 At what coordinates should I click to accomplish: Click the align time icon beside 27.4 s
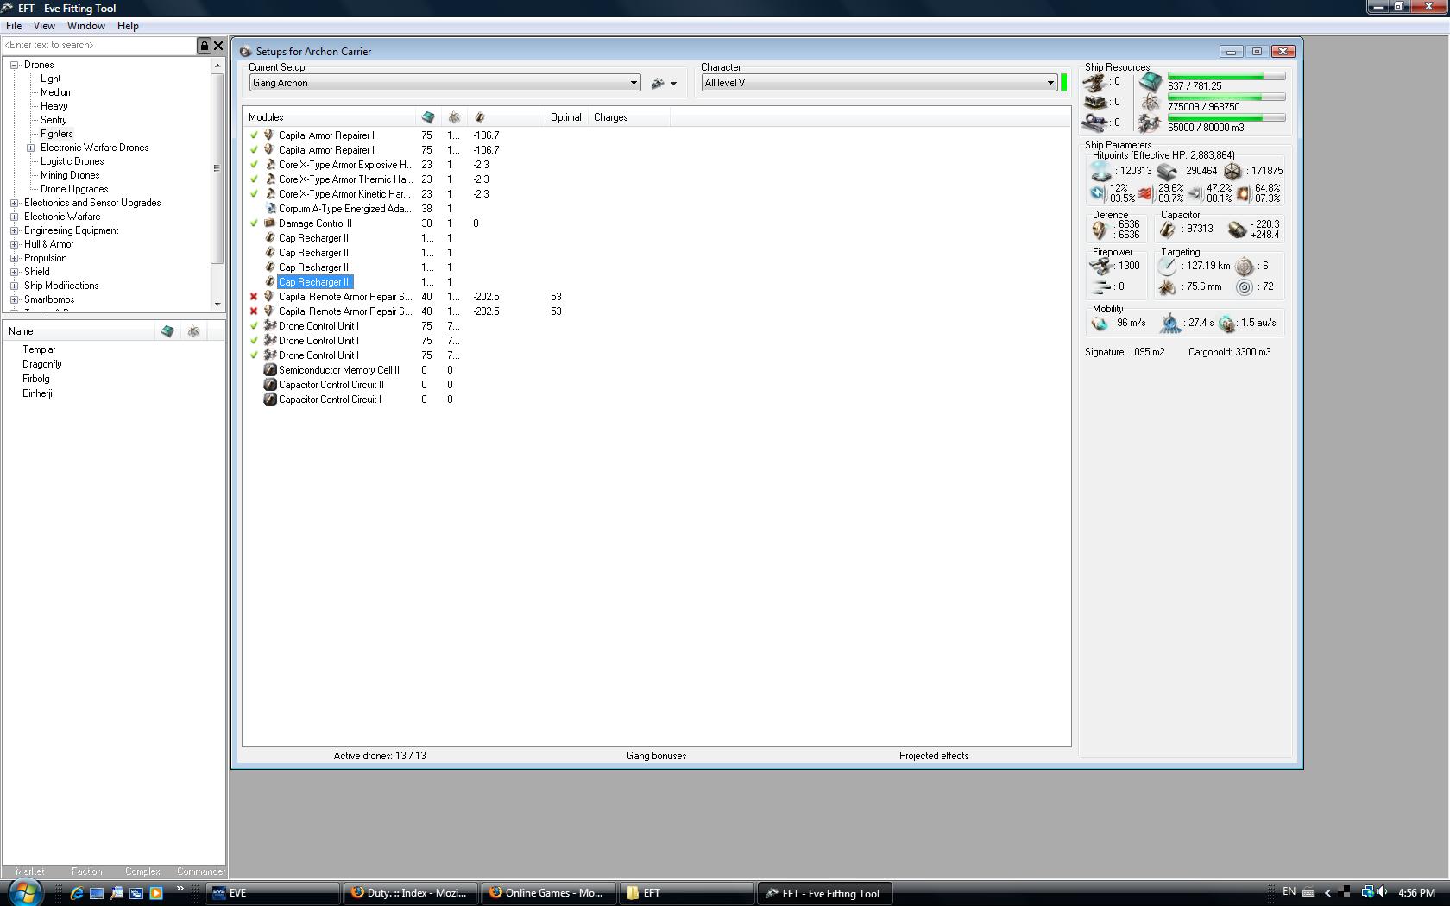pos(1169,324)
